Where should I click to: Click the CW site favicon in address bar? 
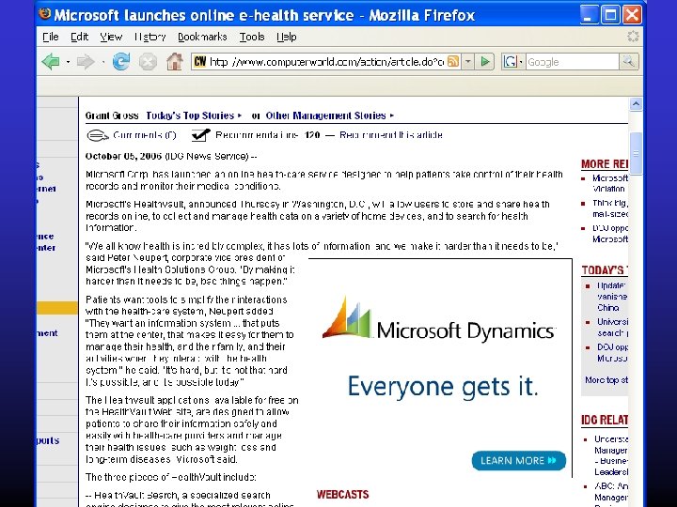(200, 62)
